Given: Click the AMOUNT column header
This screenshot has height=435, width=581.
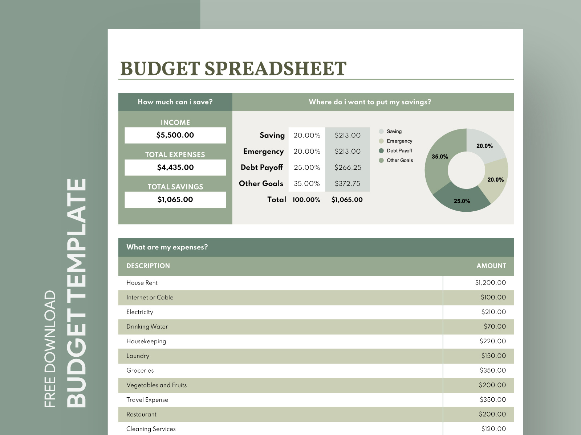Looking at the screenshot, I should point(491,266).
